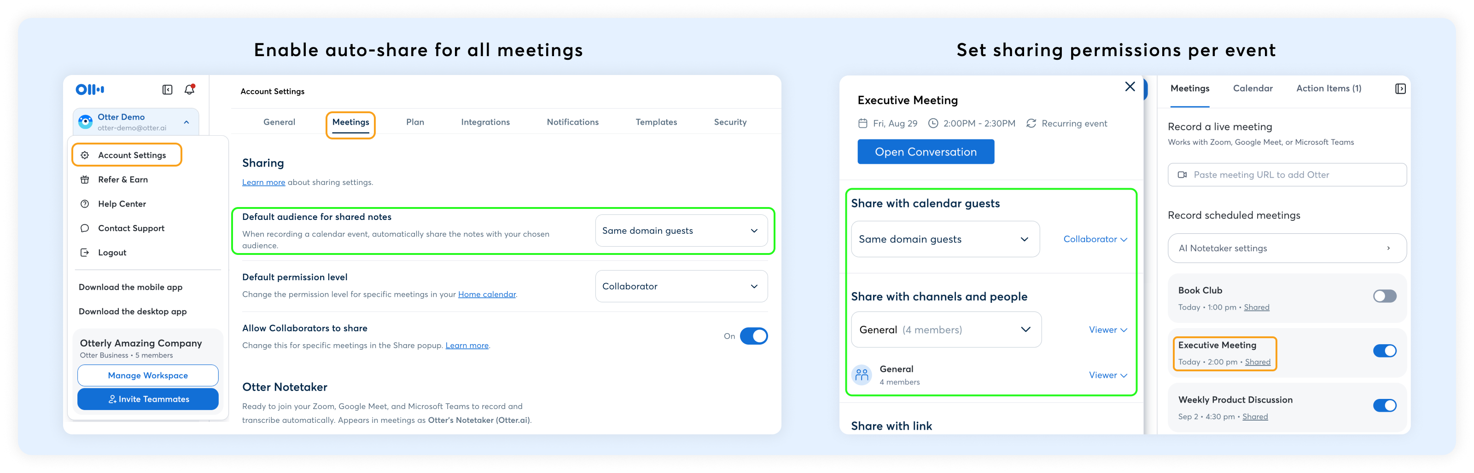Image resolution: width=1474 pixels, height=473 pixels.
Task: Open the notifications bell
Action: coord(189,89)
